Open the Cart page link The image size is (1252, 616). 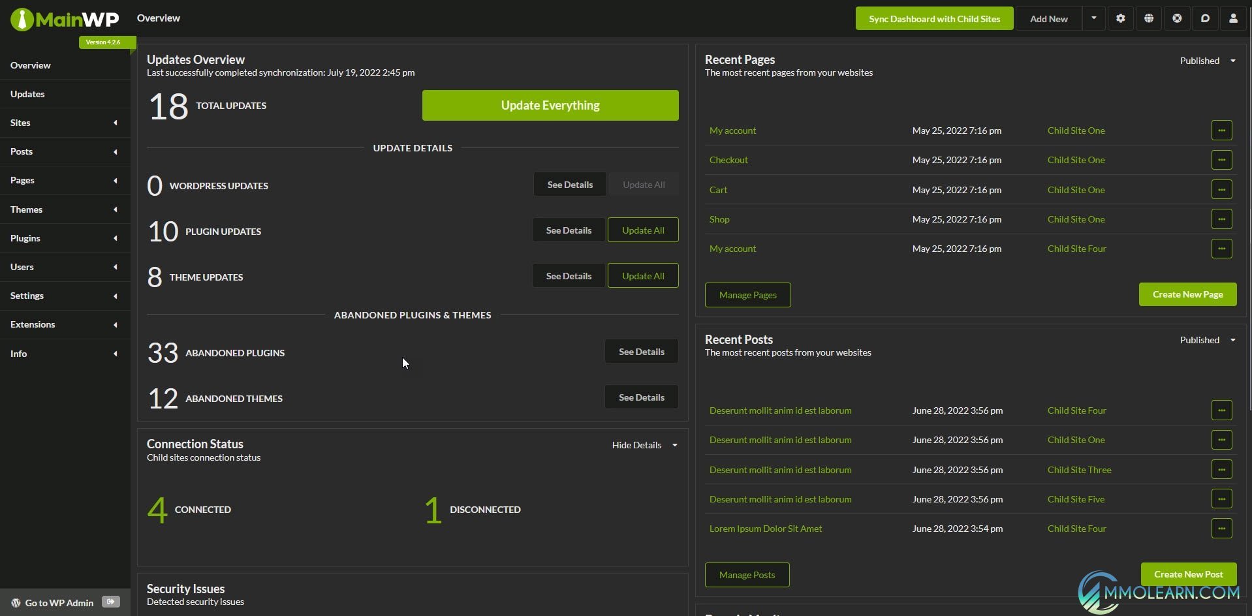[718, 190]
